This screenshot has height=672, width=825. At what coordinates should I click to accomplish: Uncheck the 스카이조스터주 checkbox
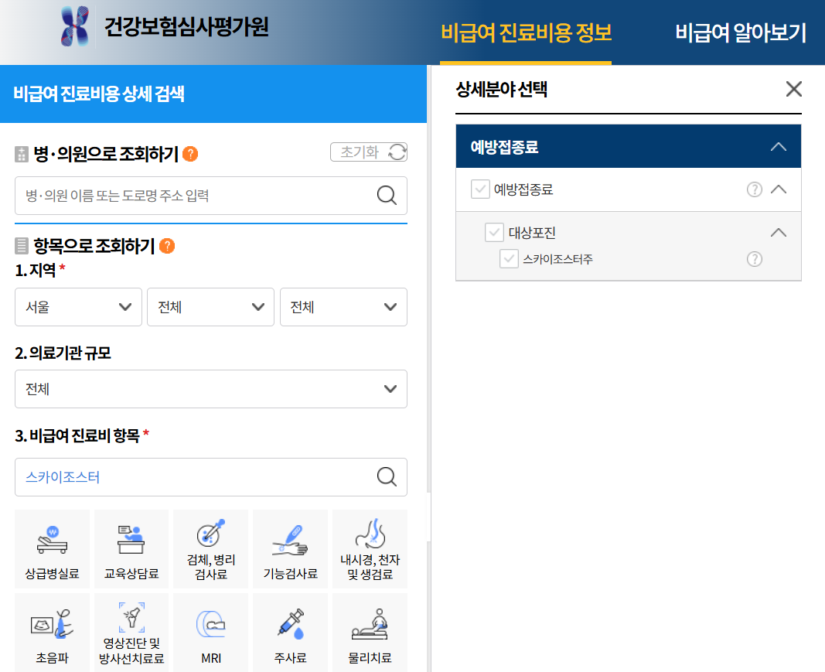(509, 258)
